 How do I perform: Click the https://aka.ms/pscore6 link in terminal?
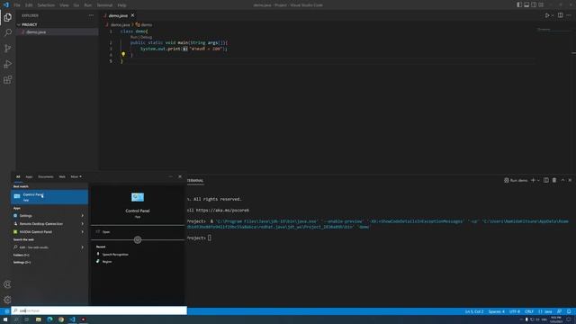tap(222, 210)
